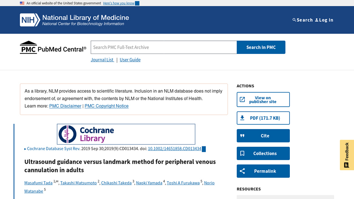This screenshot has width=354, height=199.
Task: Click View on publisher site button
Action: 263,99
